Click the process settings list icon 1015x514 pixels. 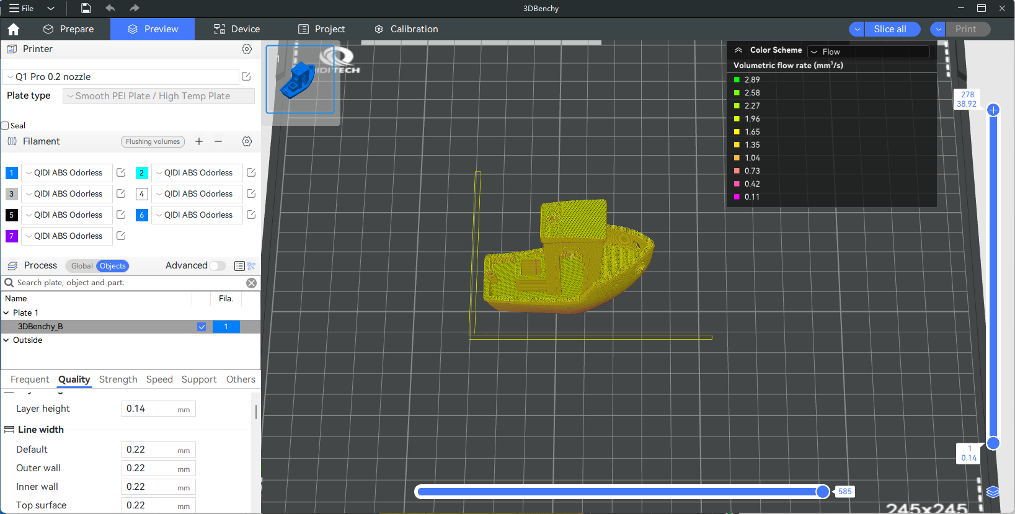239,266
